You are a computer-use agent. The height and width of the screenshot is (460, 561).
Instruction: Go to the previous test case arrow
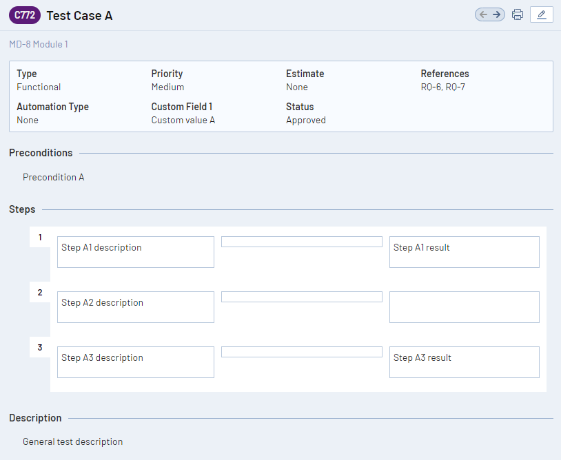483,14
